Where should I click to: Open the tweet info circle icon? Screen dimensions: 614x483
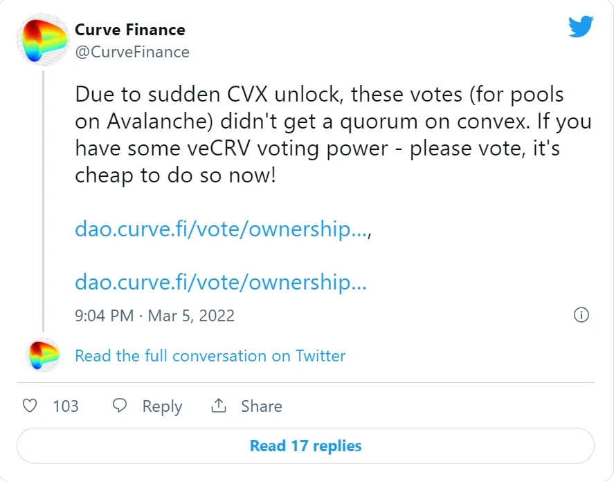tap(581, 315)
